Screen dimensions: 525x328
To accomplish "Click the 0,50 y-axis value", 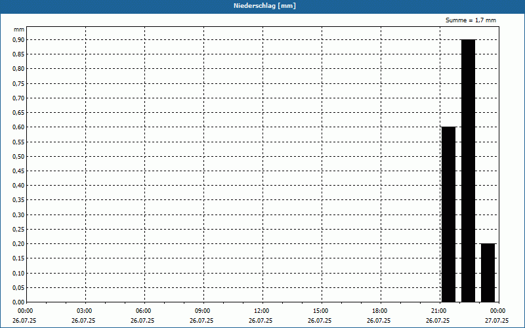I will point(18,156).
